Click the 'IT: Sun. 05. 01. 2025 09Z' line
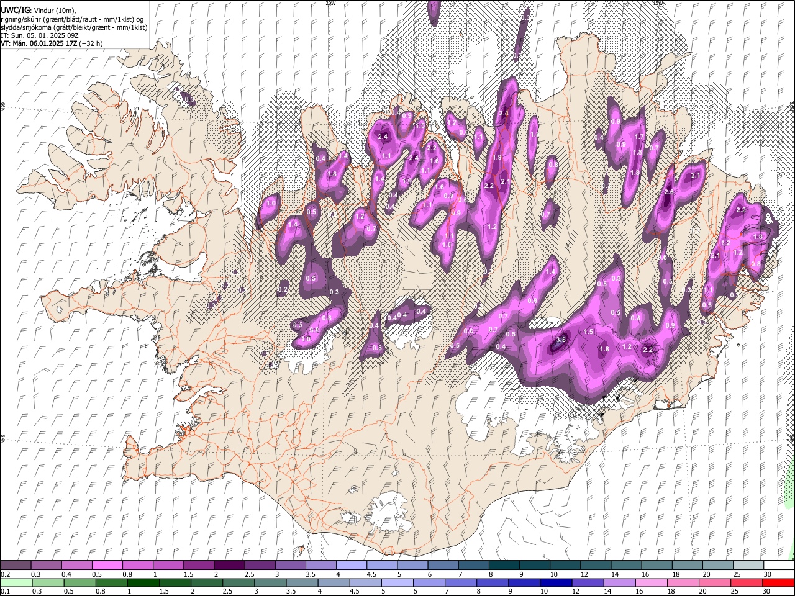Viewport: 795px width, 596px height. pos(39,36)
